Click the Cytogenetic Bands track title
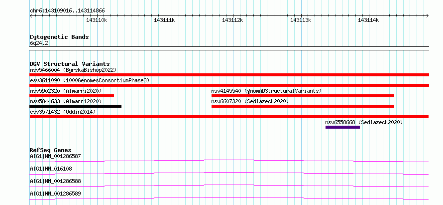 pyautogui.click(x=59, y=37)
